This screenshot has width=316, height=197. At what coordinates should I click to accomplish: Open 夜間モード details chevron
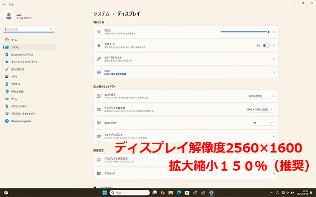[274, 46]
